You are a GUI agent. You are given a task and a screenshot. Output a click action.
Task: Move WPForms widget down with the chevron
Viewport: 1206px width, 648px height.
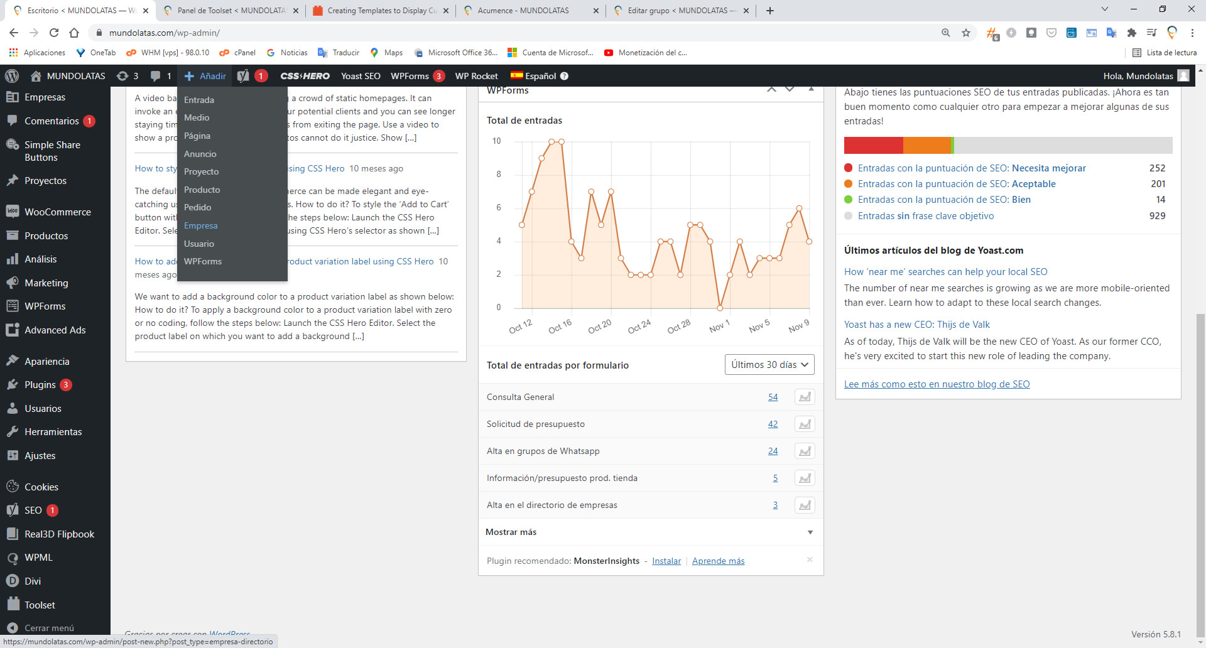pyautogui.click(x=790, y=90)
